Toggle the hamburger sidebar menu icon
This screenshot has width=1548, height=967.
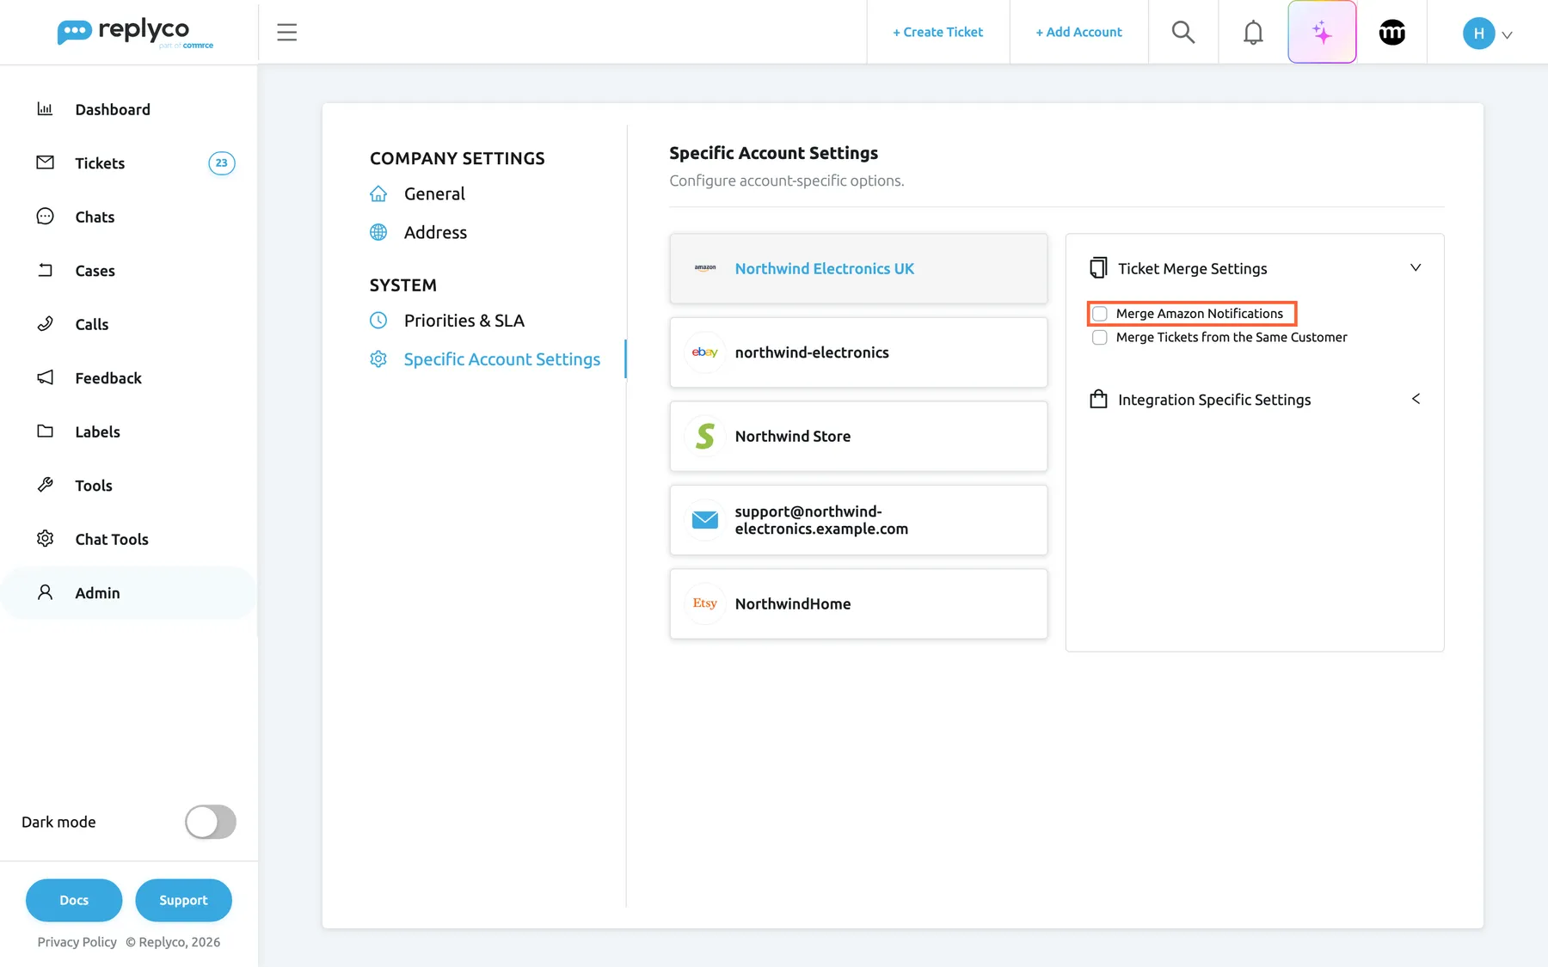click(287, 33)
